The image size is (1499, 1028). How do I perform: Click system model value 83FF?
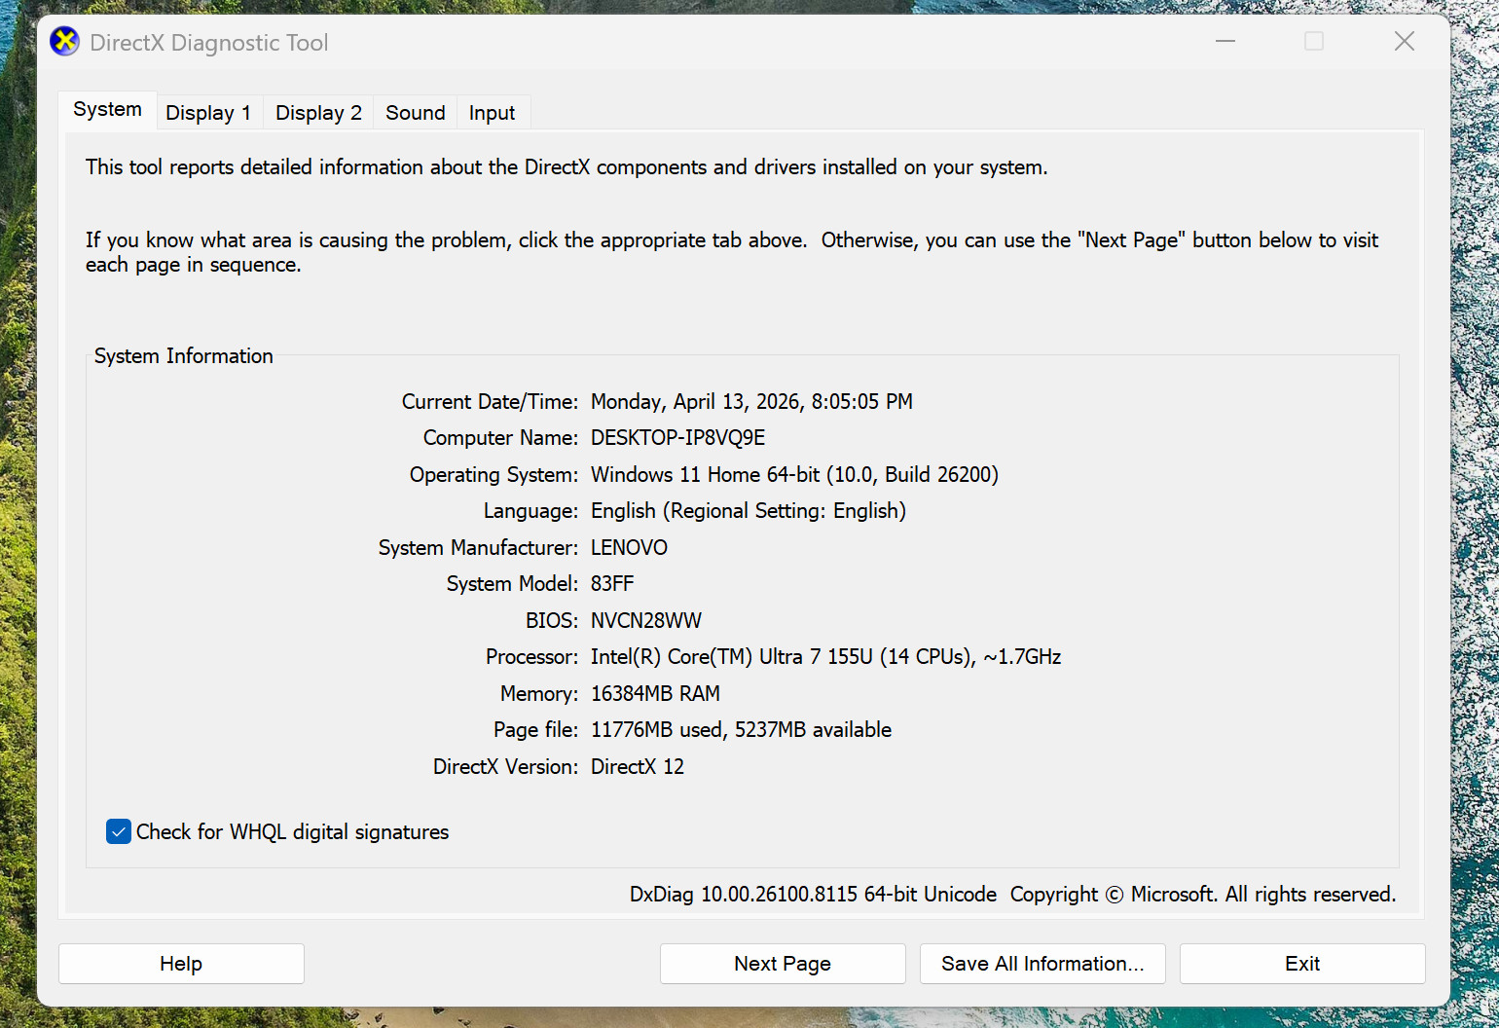click(x=612, y=584)
